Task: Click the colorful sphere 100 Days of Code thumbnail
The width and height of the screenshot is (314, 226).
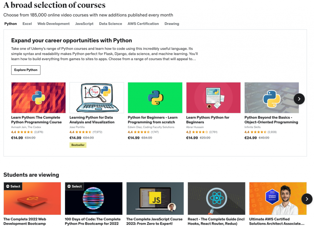Action: [x=94, y=198]
